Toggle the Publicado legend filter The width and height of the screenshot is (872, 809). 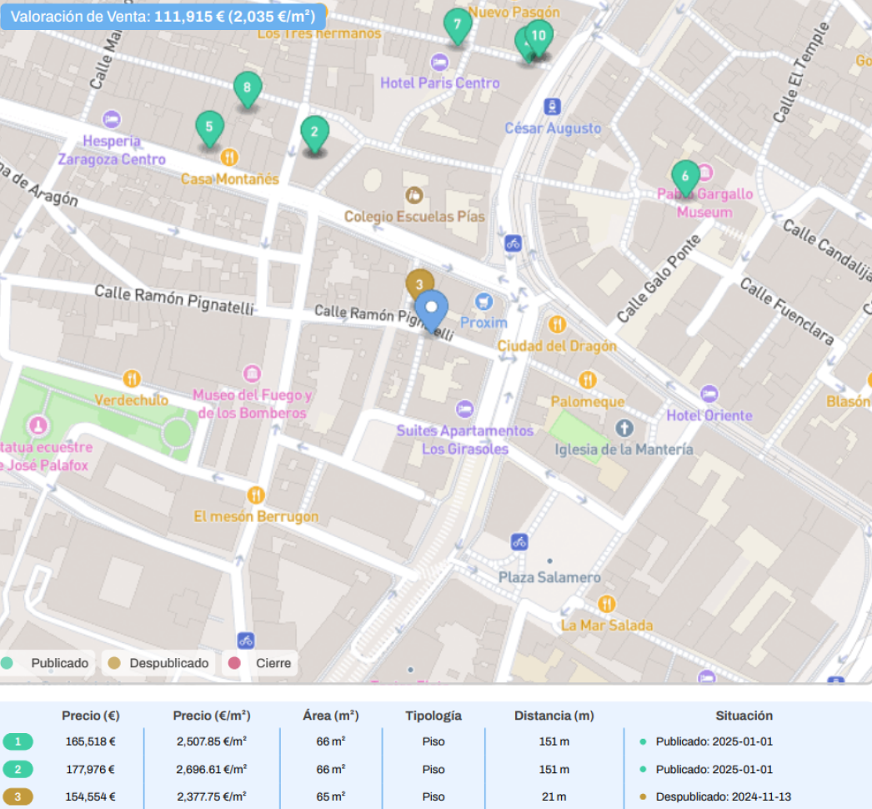[x=46, y=663]
